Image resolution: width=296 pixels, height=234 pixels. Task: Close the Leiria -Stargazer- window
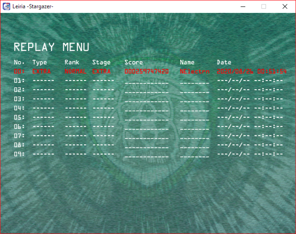285,7
